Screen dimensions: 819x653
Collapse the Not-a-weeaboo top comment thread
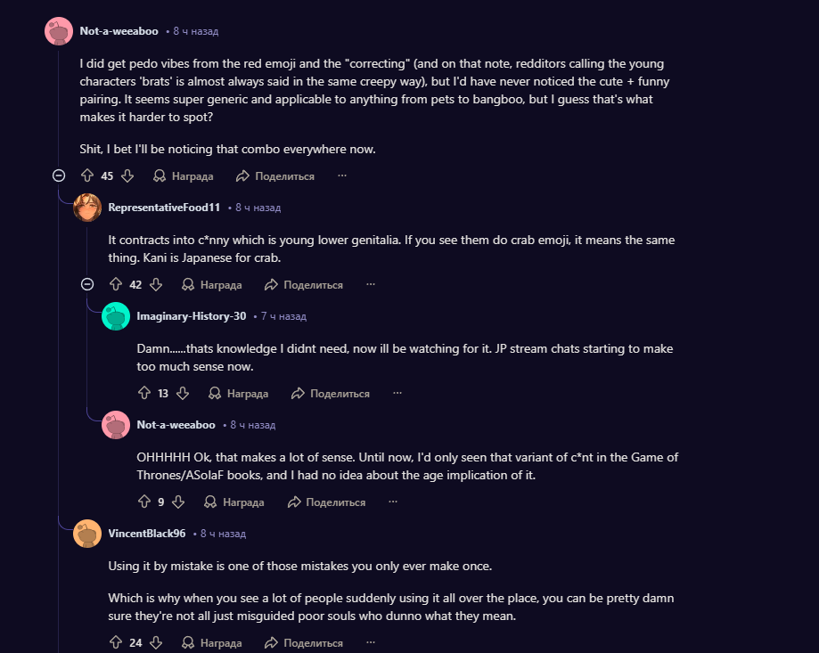point(59,175)
